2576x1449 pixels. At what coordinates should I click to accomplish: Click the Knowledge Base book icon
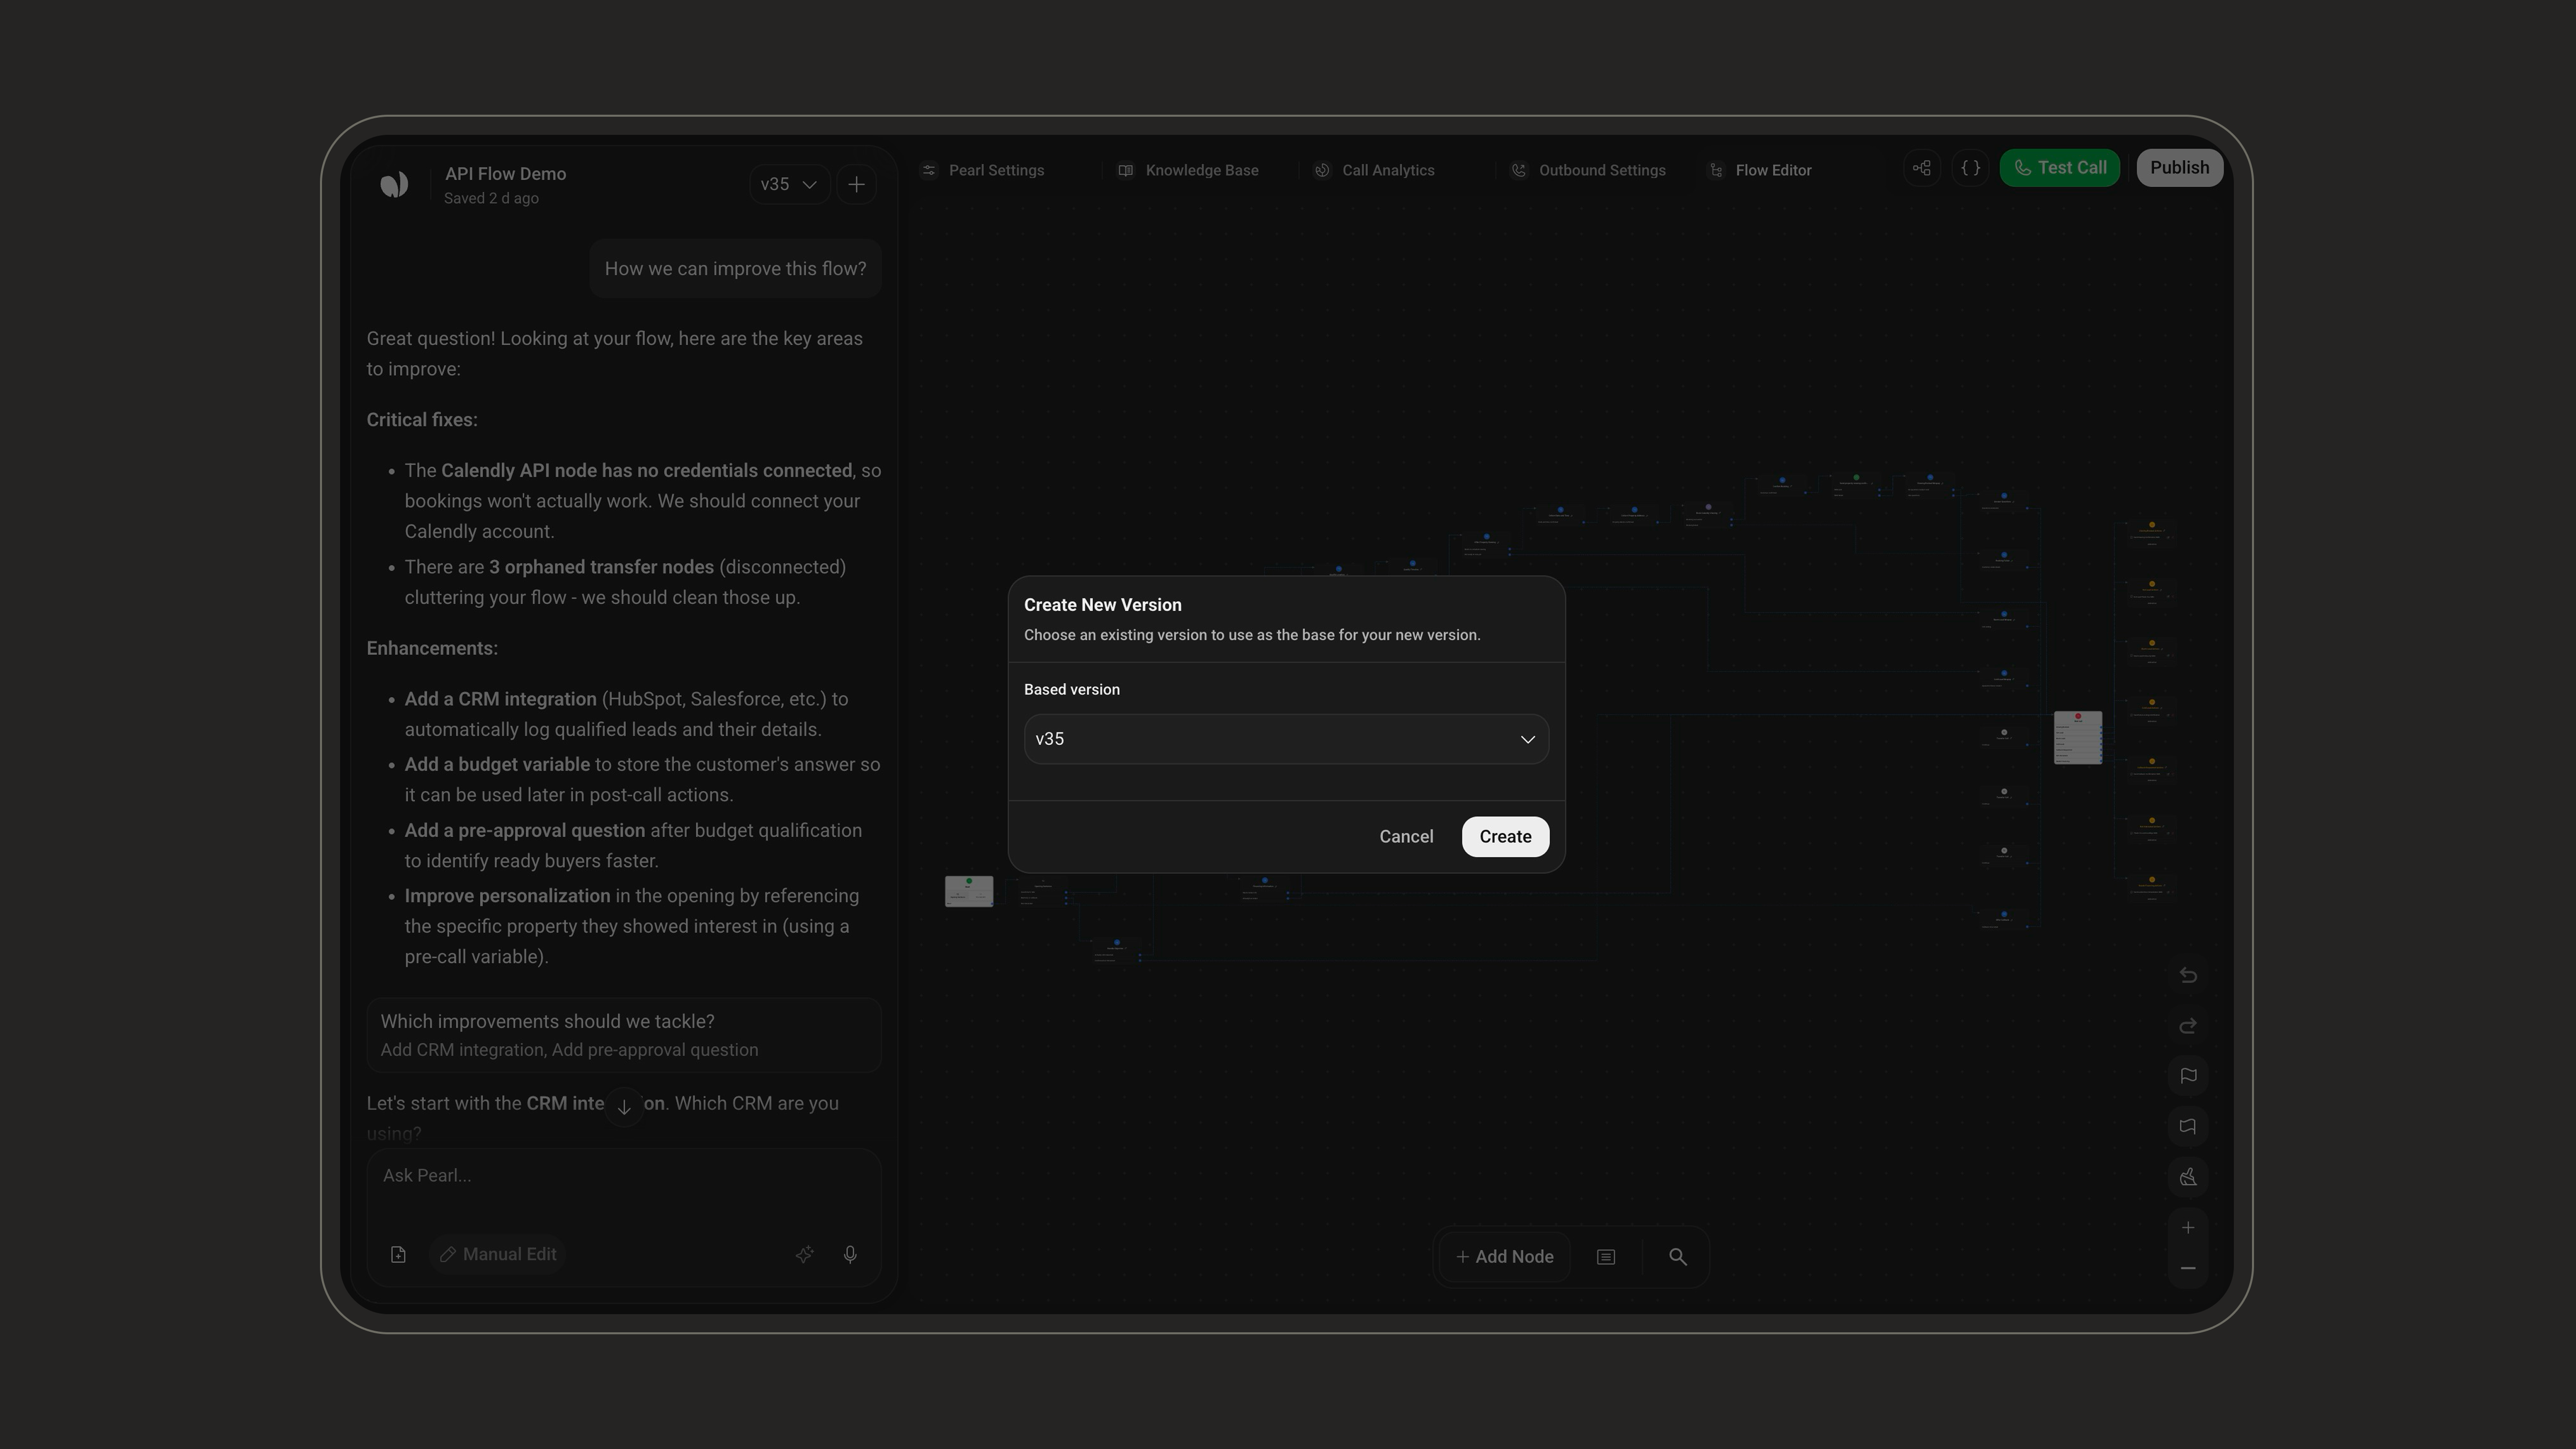(1126, 170)
